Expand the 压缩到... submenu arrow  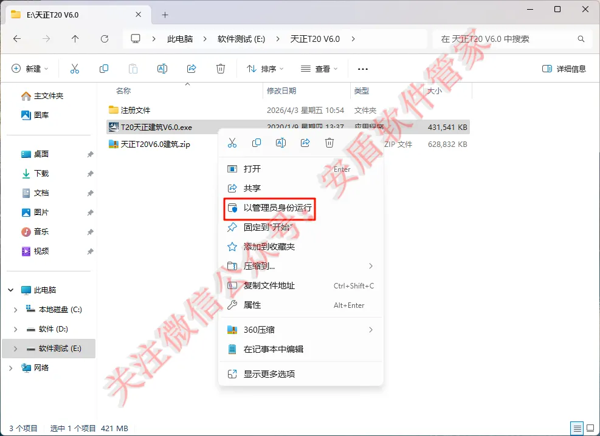[x=371, y=266]
